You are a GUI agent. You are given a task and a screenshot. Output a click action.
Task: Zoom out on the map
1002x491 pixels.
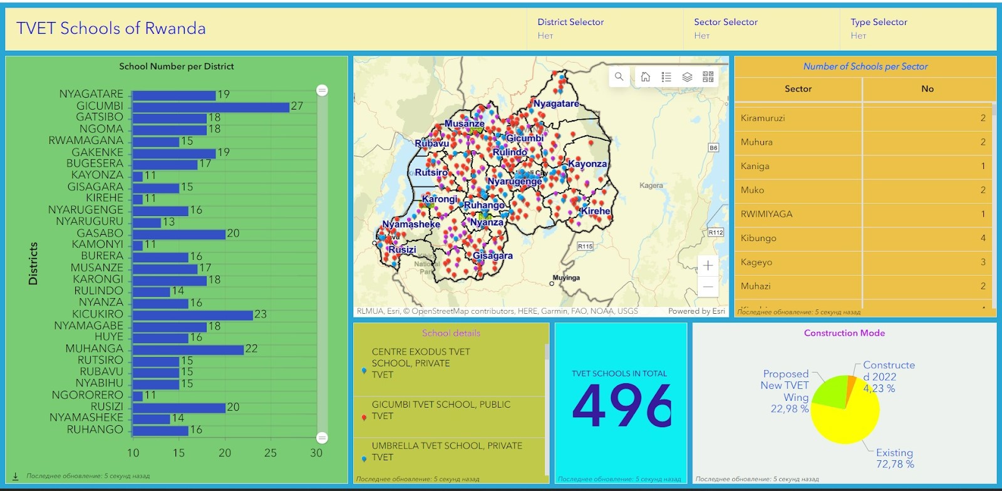click(x=708, y=287)
